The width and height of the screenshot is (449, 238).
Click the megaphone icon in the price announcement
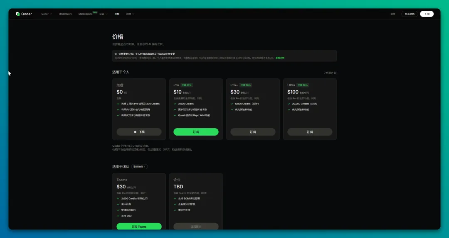pyautogui.click(x=116, y=54)
